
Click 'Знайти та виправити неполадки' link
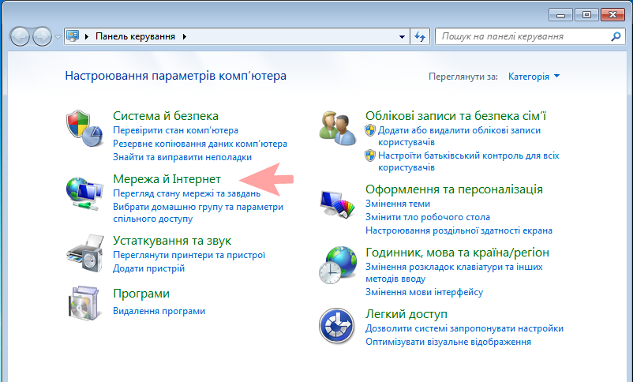point(182,157)
